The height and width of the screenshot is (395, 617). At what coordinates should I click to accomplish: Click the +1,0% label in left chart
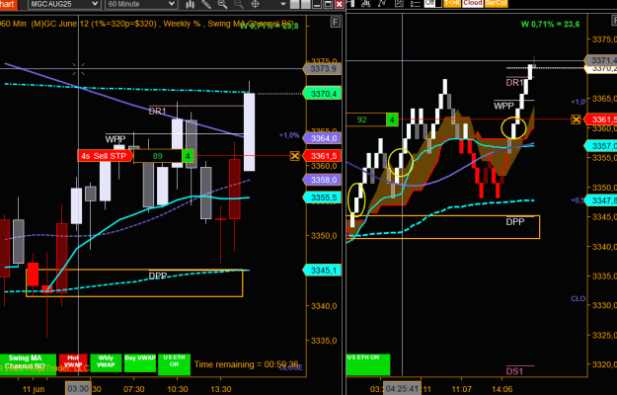(289, 135)
